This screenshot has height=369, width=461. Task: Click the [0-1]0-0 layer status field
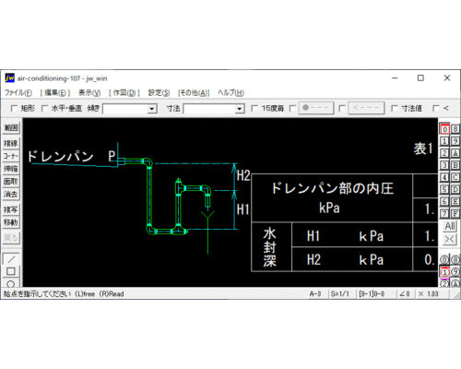(x=372, y=294)
